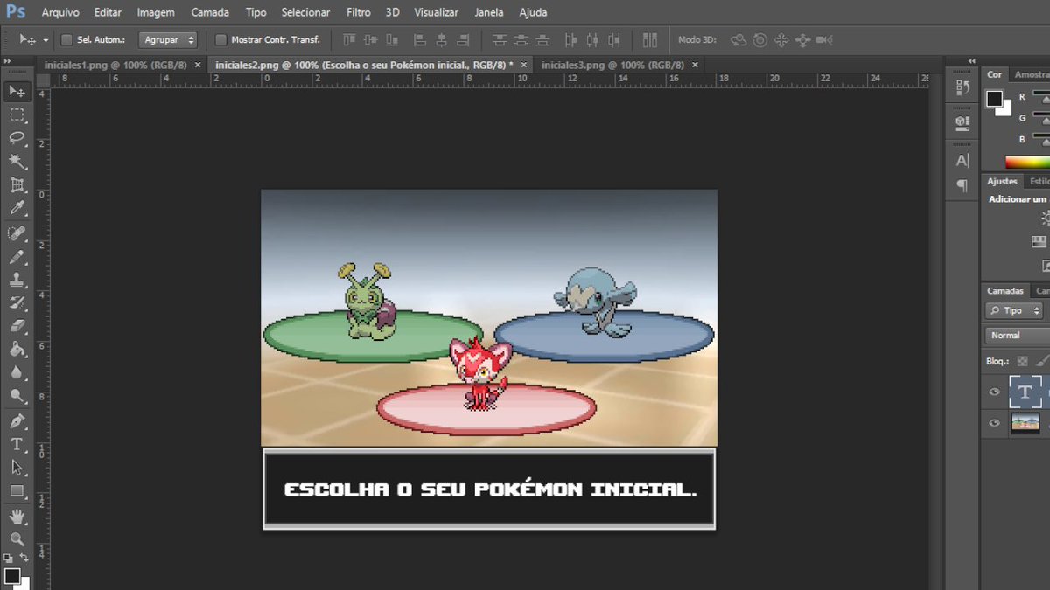Viewport: 1050px width, 590px height.
Task: Pick a color from the spectrum bar
Action: [x=1027, y=162]
